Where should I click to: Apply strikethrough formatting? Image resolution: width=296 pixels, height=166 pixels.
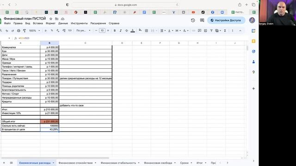[126, 31]
